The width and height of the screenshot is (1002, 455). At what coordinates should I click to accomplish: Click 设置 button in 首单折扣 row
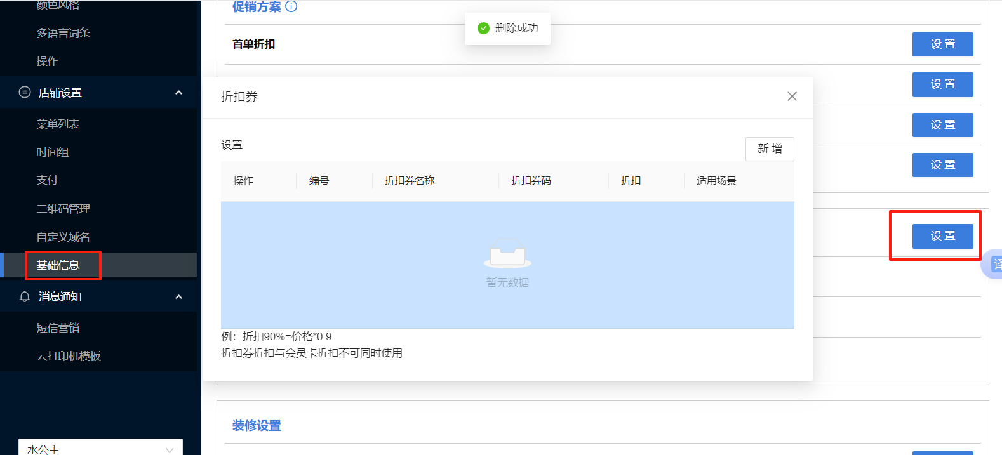942,44
